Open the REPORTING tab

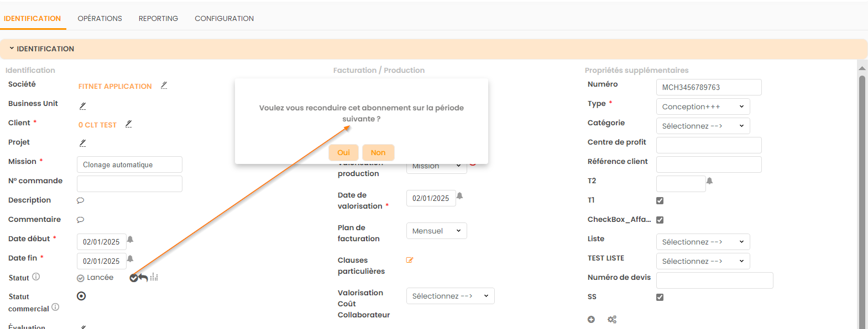[158, 18]
